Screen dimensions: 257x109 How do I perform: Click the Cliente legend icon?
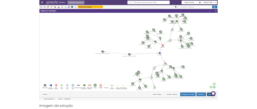[x=95, y=85]
